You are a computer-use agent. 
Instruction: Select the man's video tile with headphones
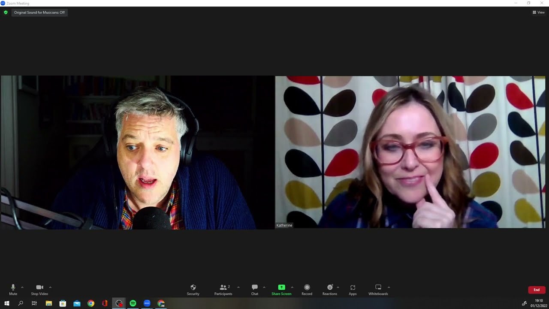coord(137,152)
